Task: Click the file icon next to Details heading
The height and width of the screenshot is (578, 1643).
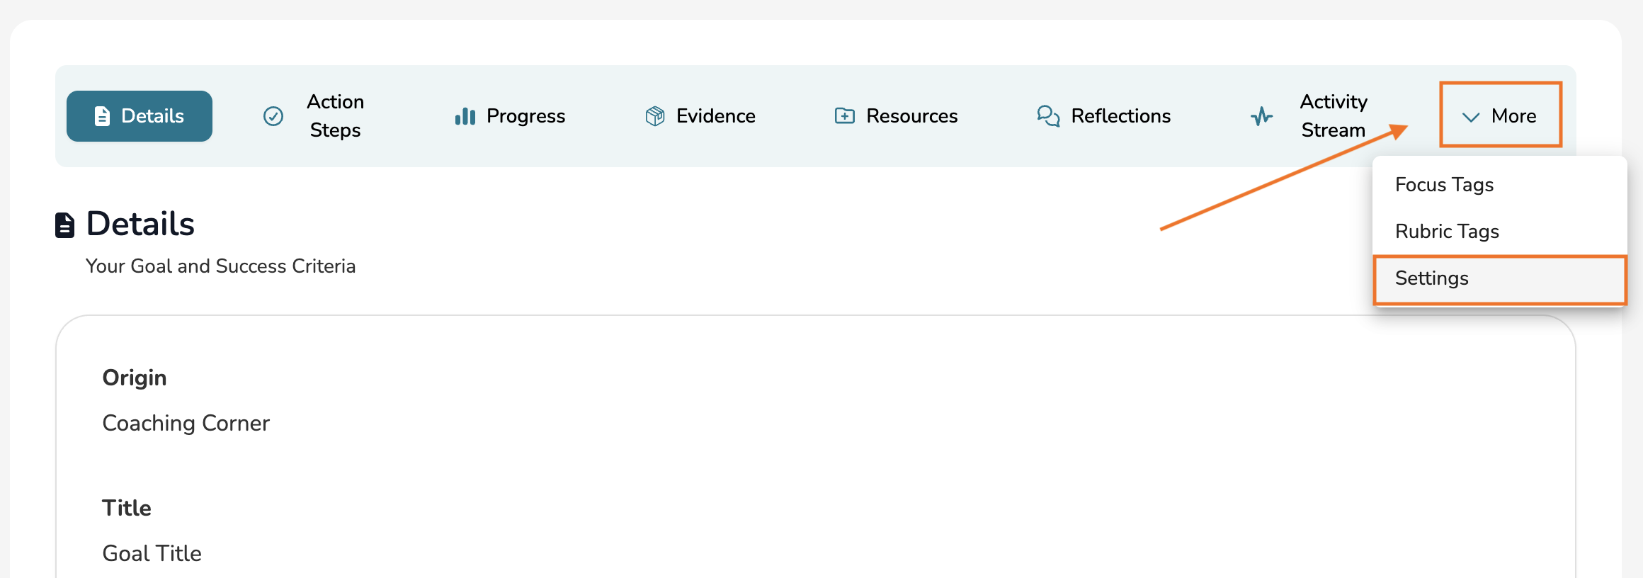Action: [65, 225]
